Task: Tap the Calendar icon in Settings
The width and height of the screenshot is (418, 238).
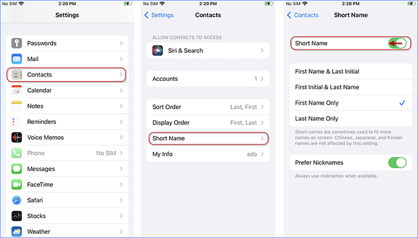Action: (16, 90)
